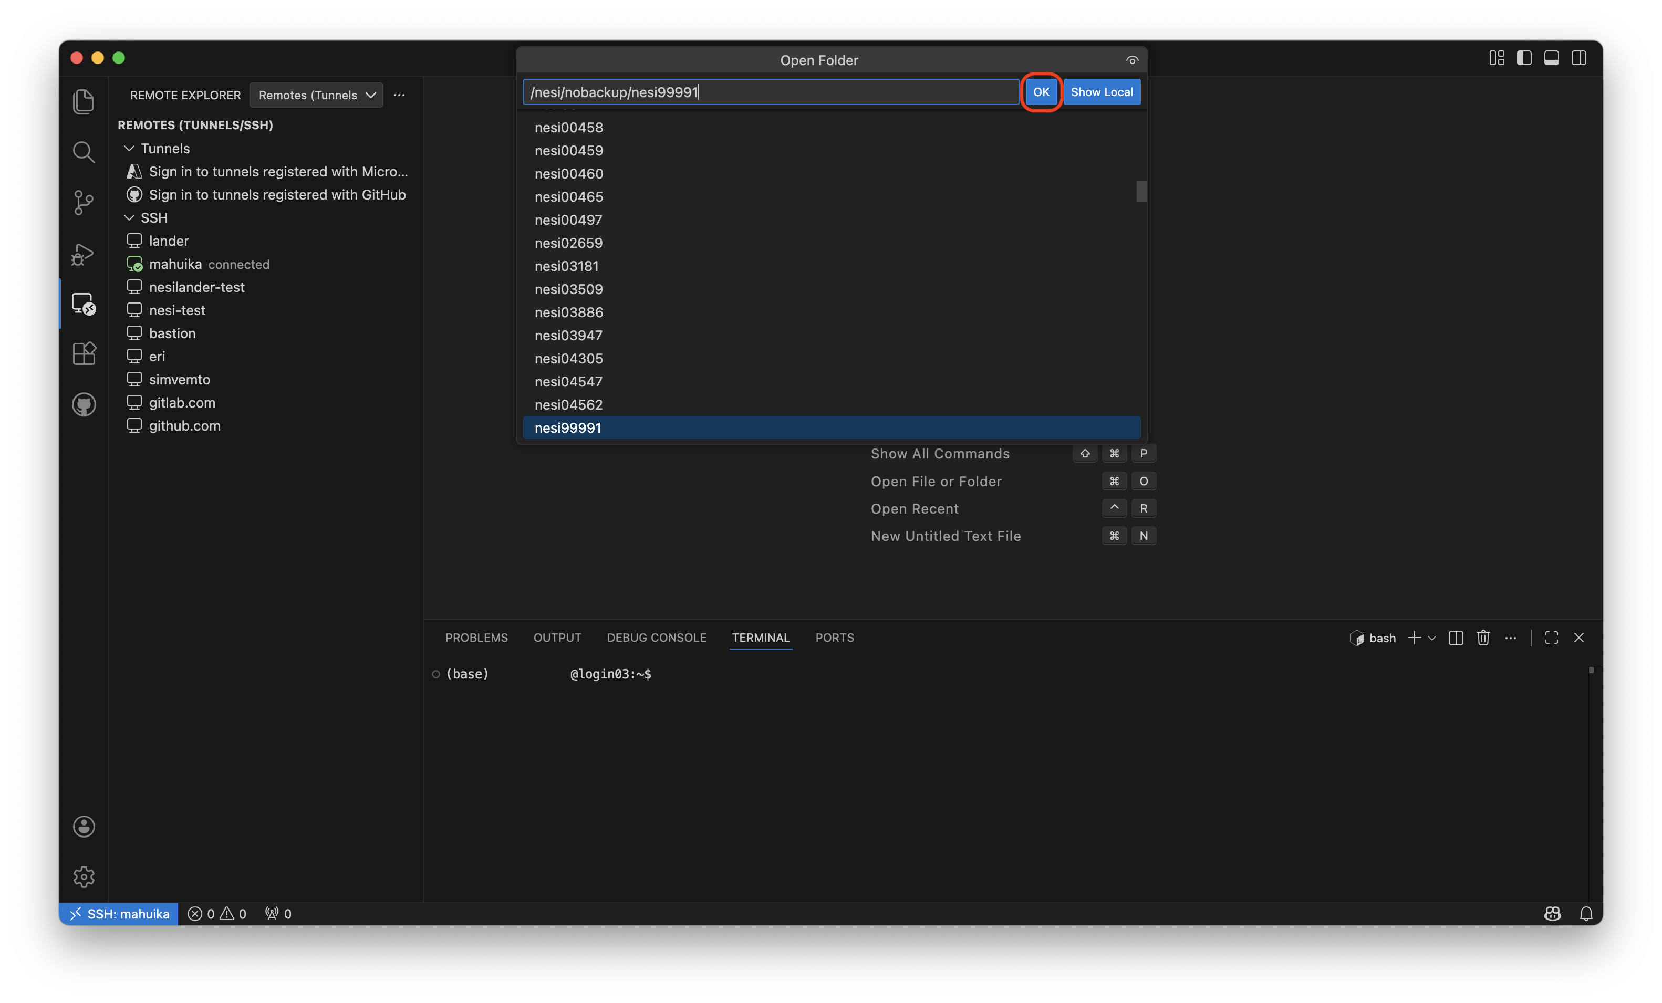
Task: Click OK in the Open Folder dialog
Action: [1041, 92]
